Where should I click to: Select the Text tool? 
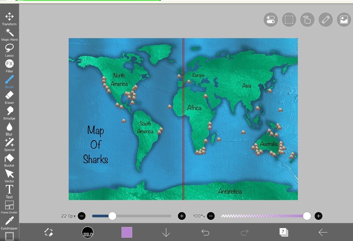click(9, 190)
